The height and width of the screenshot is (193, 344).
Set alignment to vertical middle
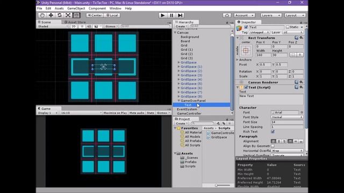296,142
